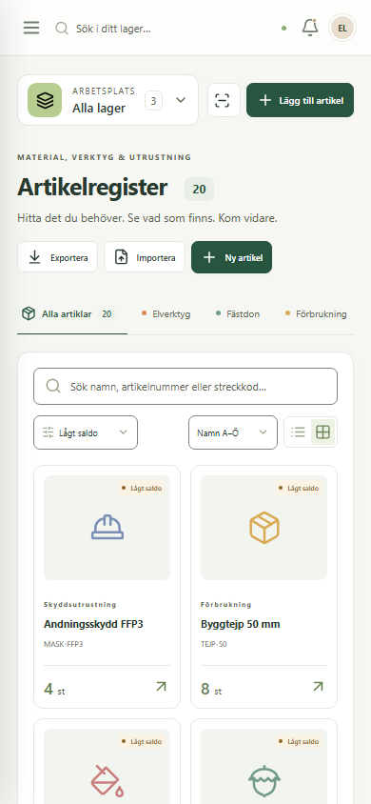371x804 pixels.
Task: Click the 8 st stock quantity
Action: [x=211, y=689]
